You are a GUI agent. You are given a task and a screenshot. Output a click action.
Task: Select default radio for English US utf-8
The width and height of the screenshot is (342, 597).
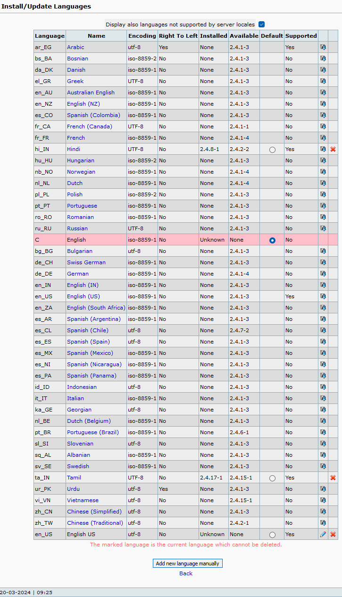click(x=272, y=535)
